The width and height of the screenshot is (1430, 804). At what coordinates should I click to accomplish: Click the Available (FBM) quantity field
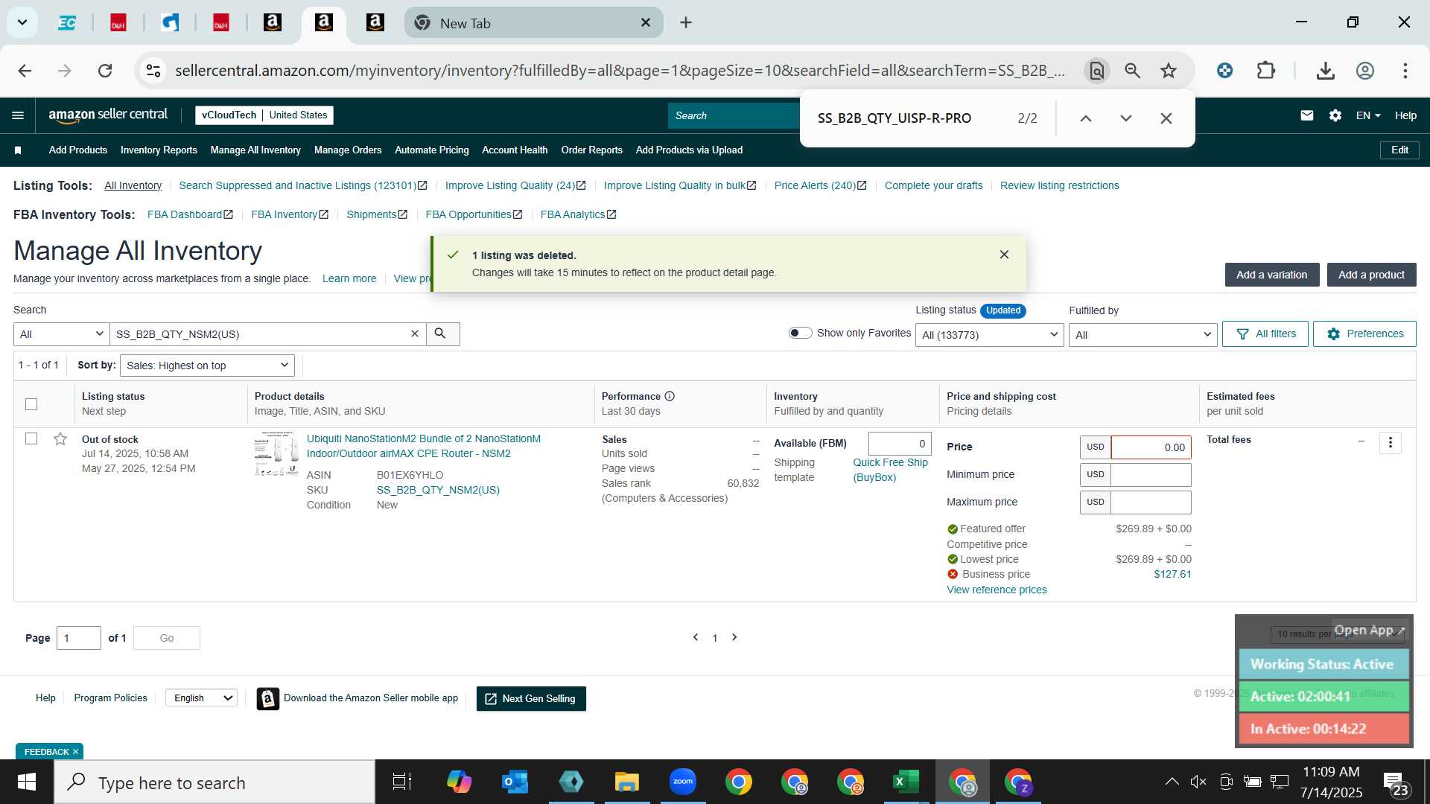coord(900,444)
